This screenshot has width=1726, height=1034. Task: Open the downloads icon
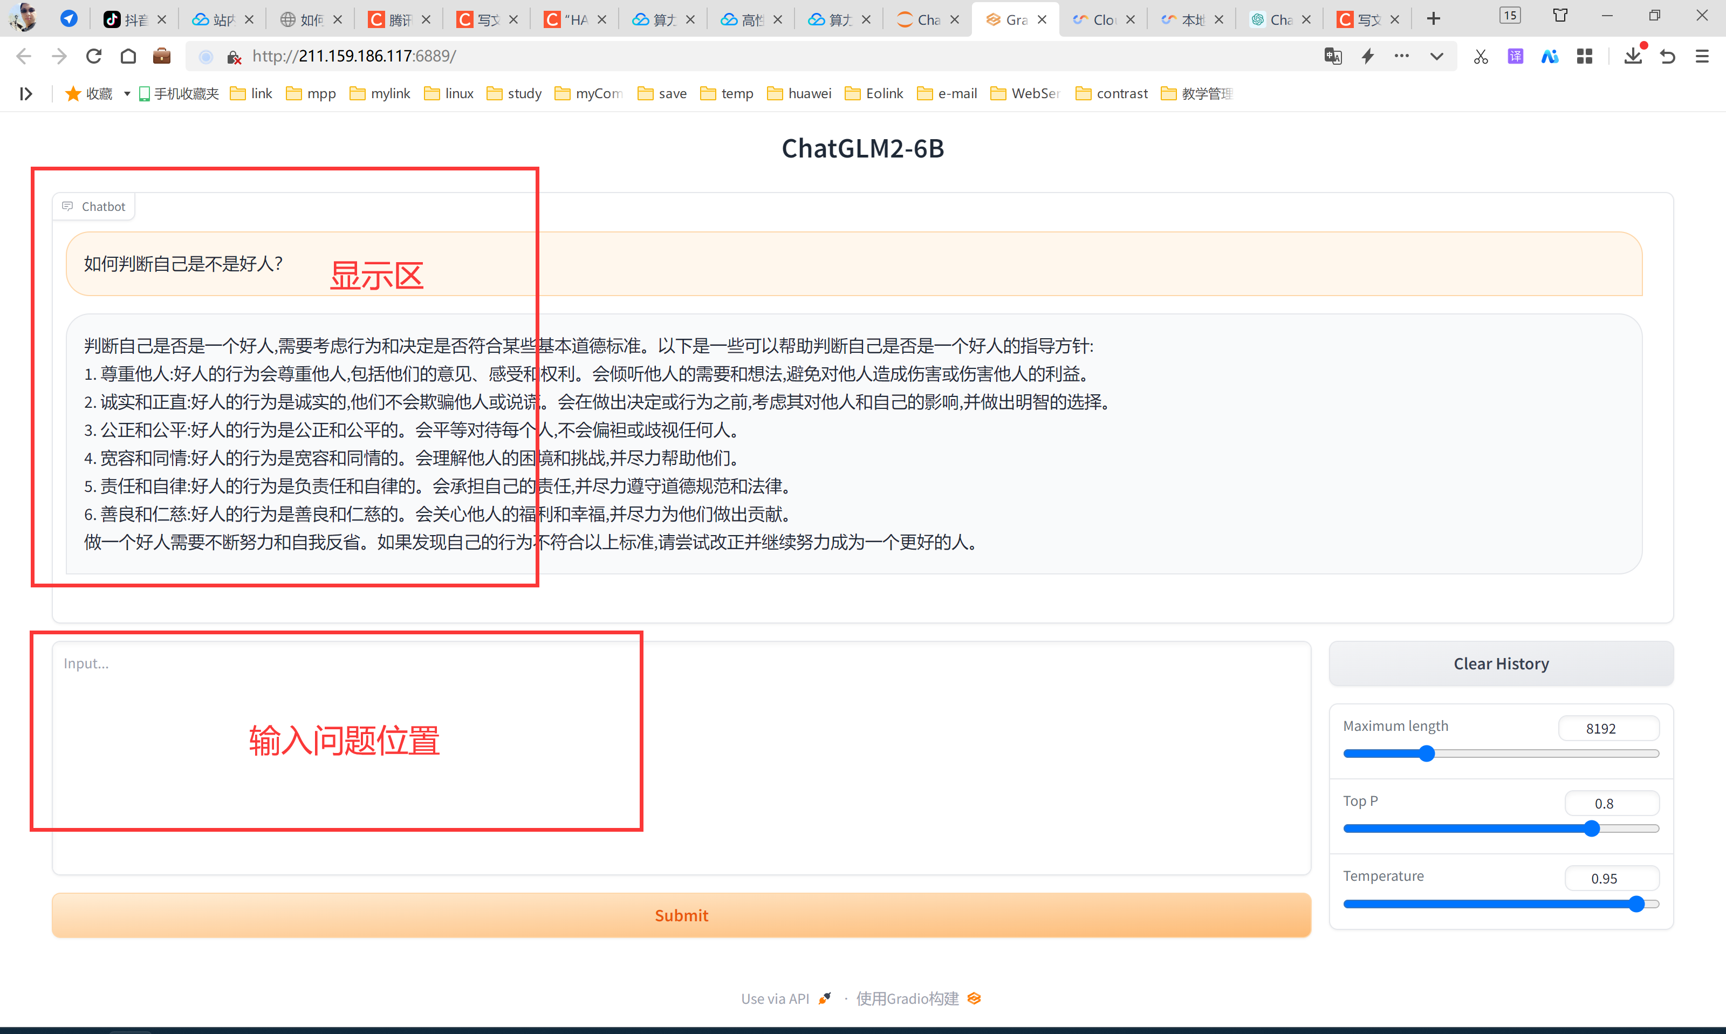tap(1633, 56)
